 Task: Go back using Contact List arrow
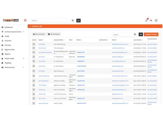point(30,26)
